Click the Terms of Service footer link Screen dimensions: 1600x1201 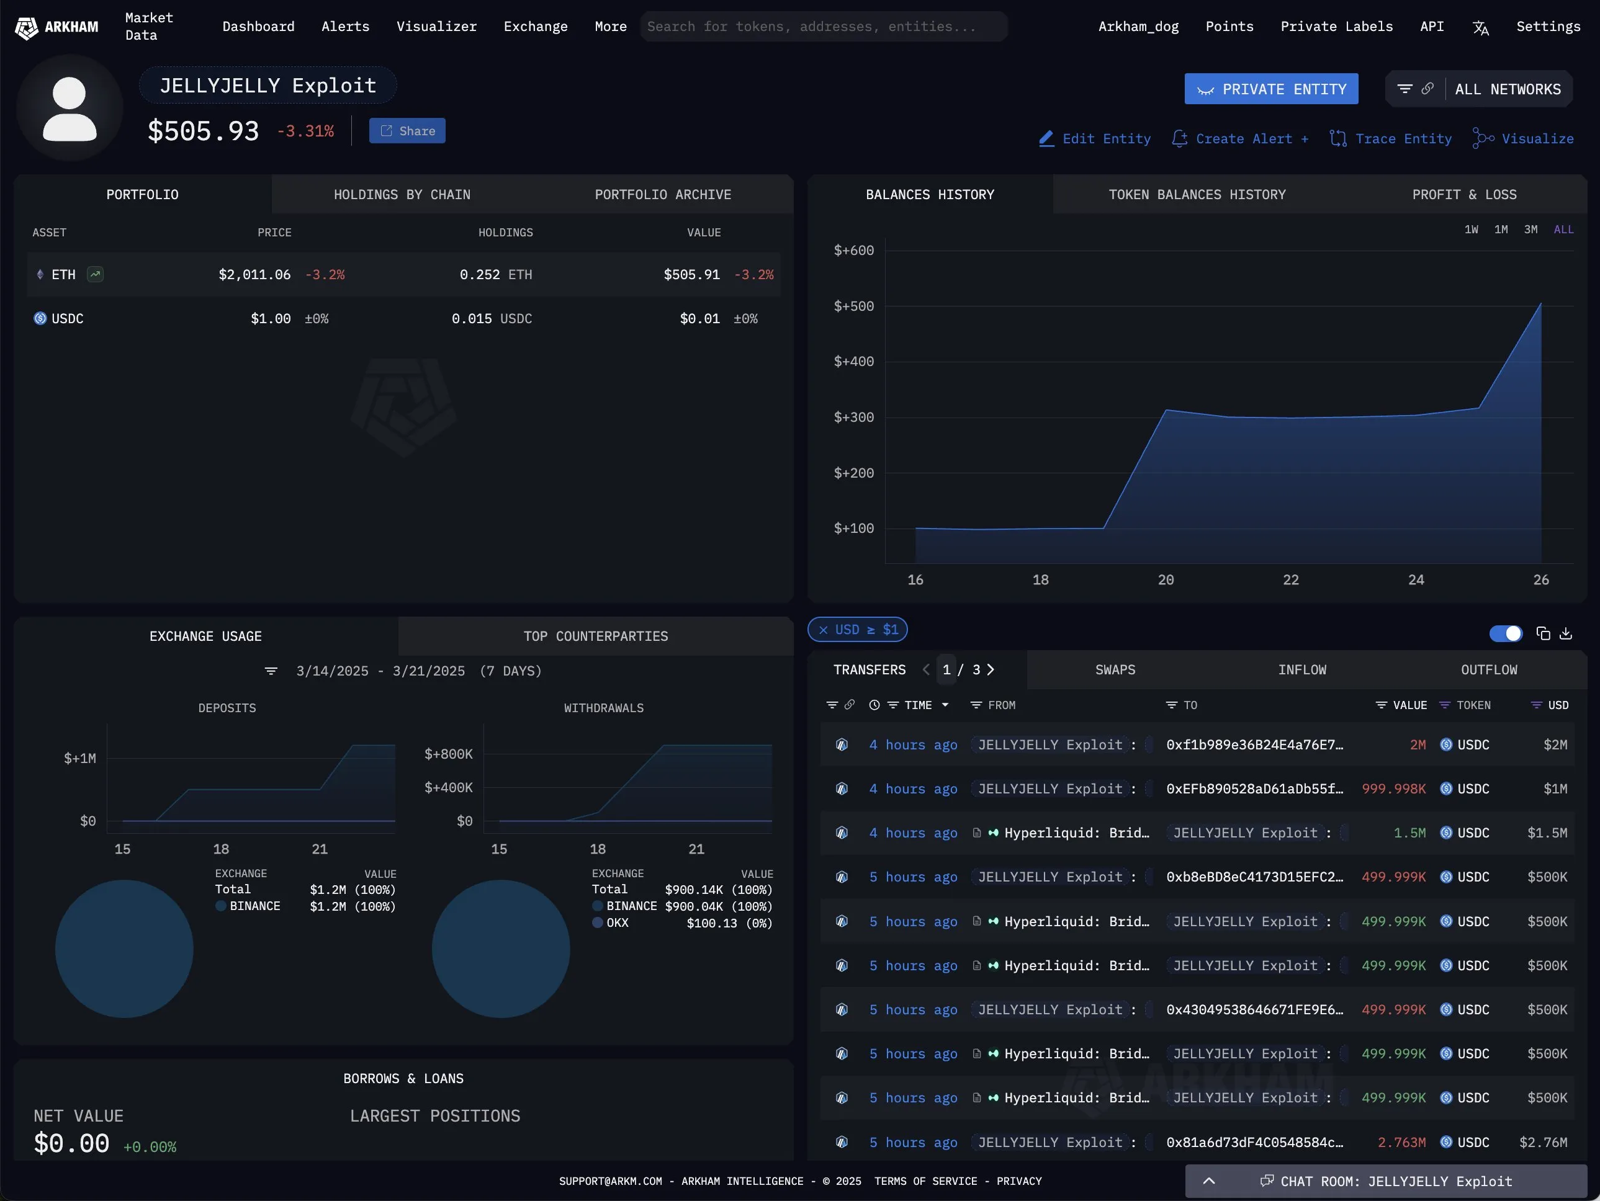(925, 1181)
